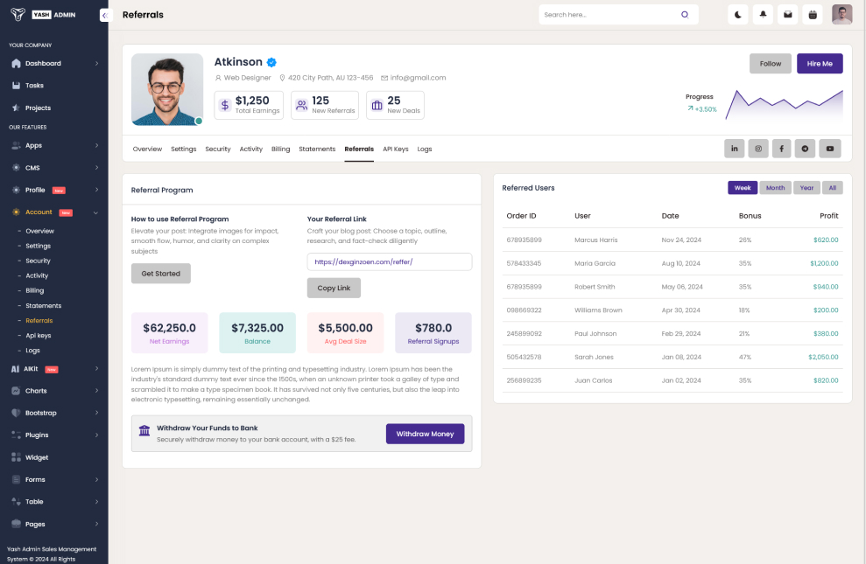The height and width of the screenshot is (564, 866).
Task: Open the Instagram social icon
Action: 758,149
